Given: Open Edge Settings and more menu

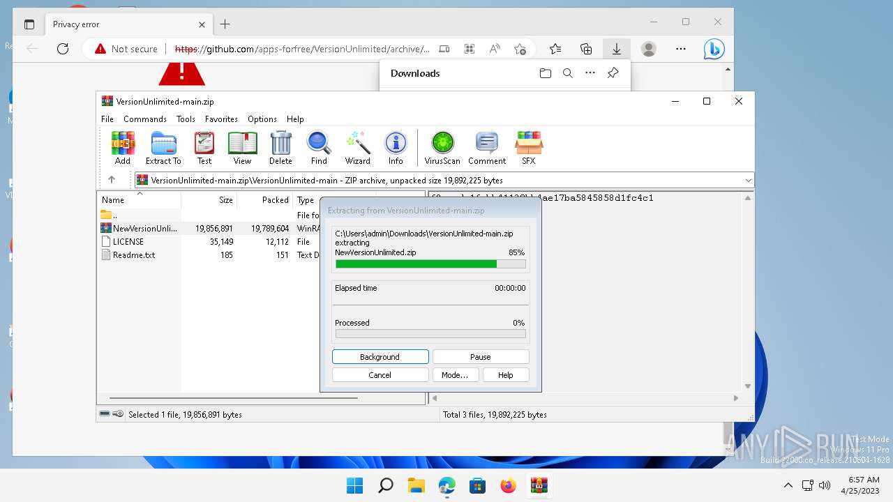Looking at the screenshot, I should point(681,49).
